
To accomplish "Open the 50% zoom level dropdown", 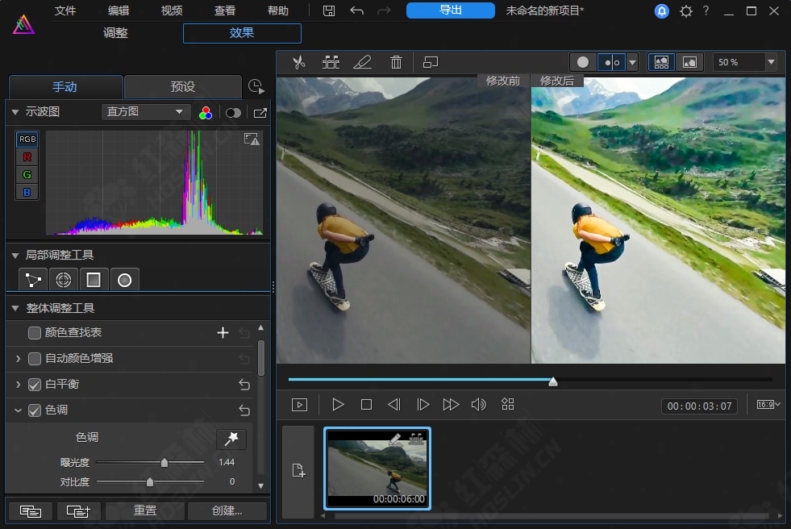I will 771,62.
